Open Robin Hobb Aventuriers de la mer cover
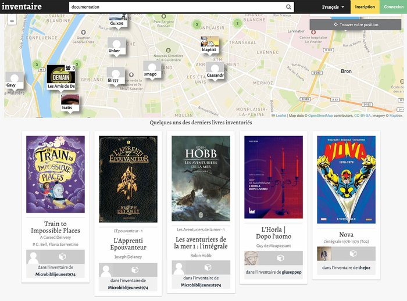 tap(201, 178)
